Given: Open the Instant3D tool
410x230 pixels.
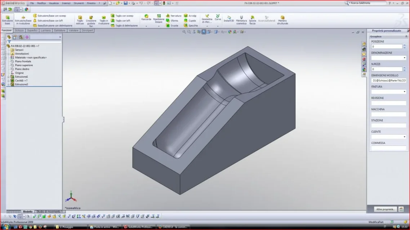Looking at the screenshot, I should (x=229, y=19).
